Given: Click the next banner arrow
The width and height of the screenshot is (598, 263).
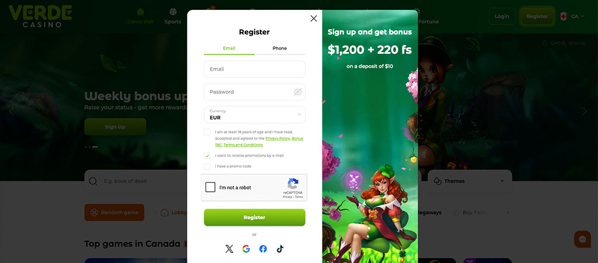Looking at the screenshot, I should [x=585, y=112].
